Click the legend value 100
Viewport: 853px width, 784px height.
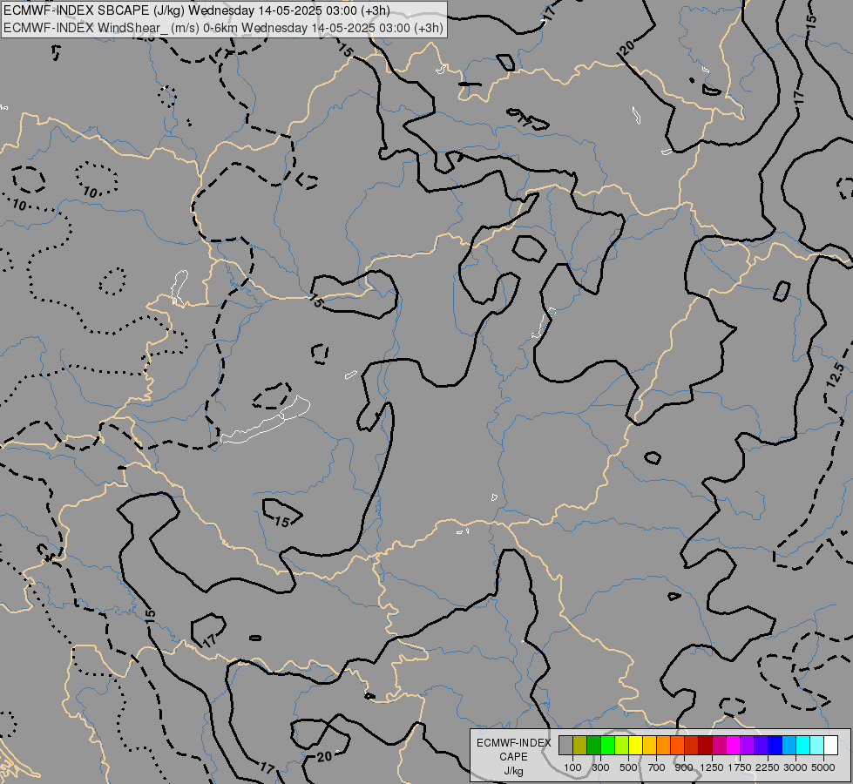point(572,767)
